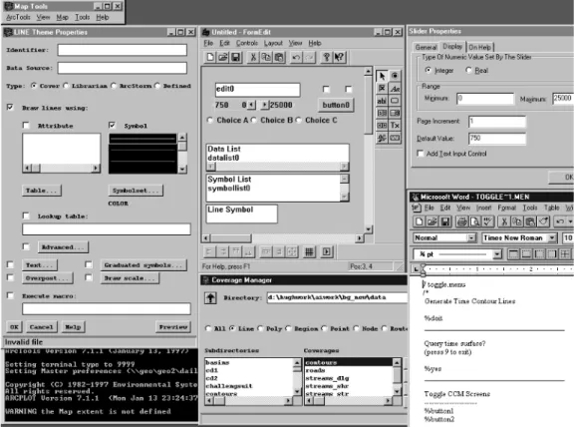The width and height of the screenshot is (576, 427).
Task: Click Preview button in LINE Theme Properties
Action: click(173, 326)
